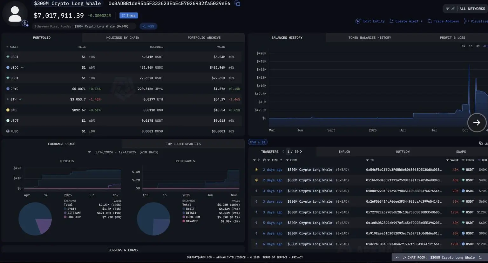Select the 3M chart time range

[x=478, y=46]
